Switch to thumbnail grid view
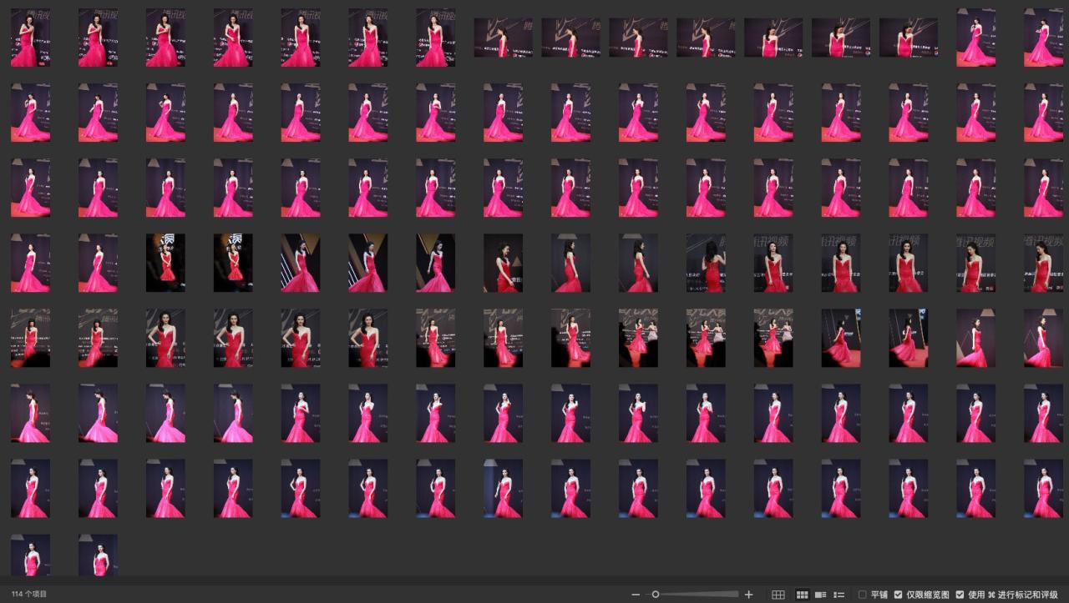1069x603 pixels. pos(802,595)
